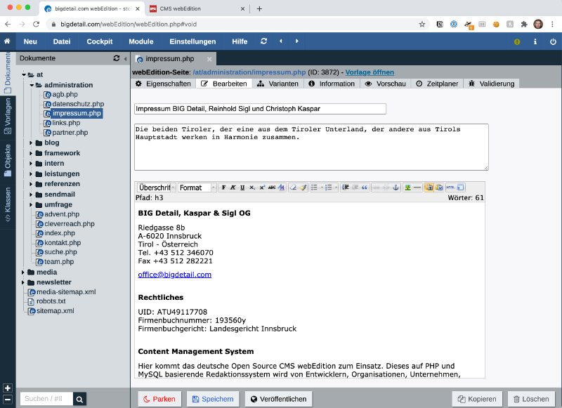Insert a horizontal rule in the editor
Viewport: 562px width, 408px height.
pos(417,187)
